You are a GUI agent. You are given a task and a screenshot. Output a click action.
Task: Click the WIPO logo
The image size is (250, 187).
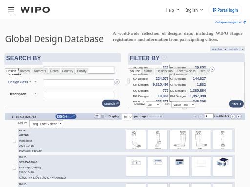[35, 10]
